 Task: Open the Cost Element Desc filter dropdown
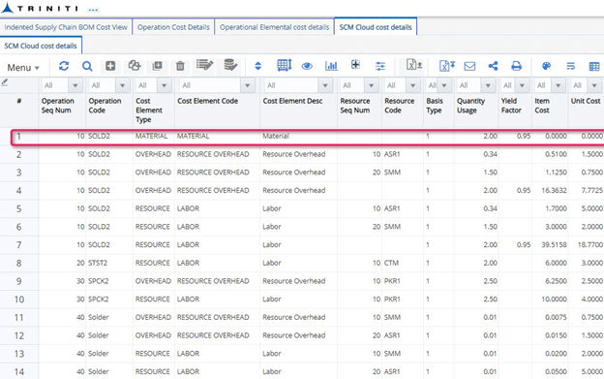tap(325, 85)
